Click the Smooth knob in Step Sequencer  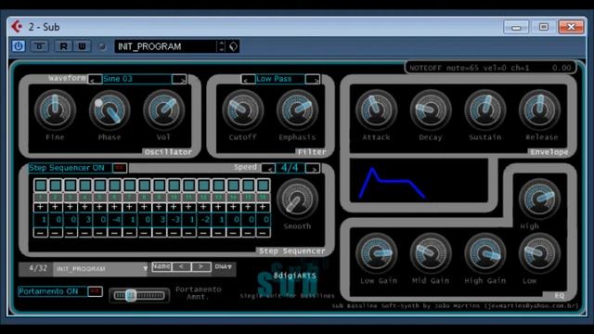coord(297,199)
